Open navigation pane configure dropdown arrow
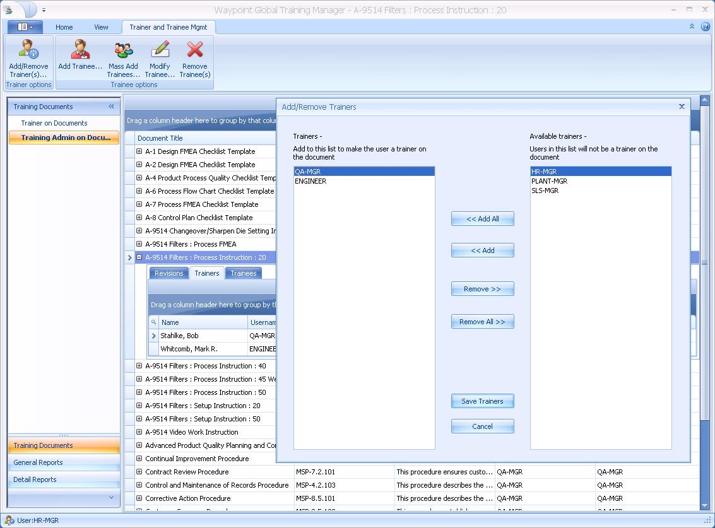Viewport: 715px width, 528px height. (111, 498)
